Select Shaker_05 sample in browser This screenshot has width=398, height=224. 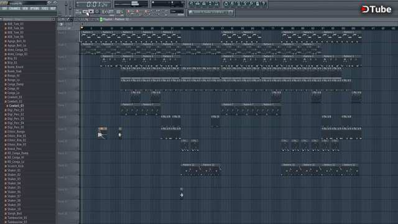coord(14,188)
